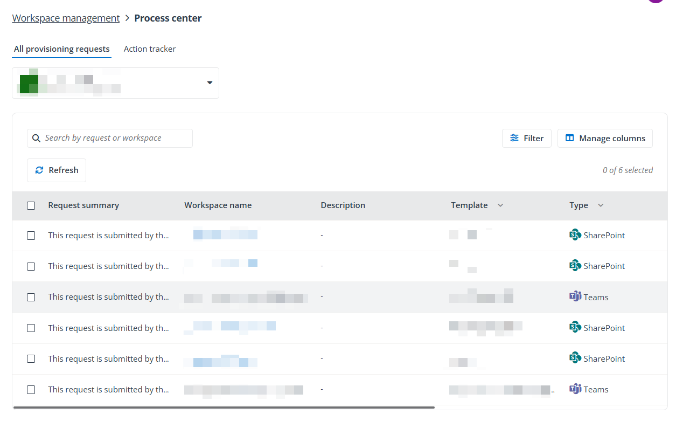Image resolution: width=676 pixels, height=421 pixels.
Task: Open the Workspace management breadcrumb link
Action: pyautogui.click(x=65, y=18)
